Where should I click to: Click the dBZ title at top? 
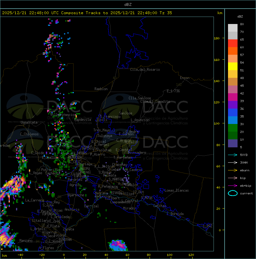coord(128,4)
